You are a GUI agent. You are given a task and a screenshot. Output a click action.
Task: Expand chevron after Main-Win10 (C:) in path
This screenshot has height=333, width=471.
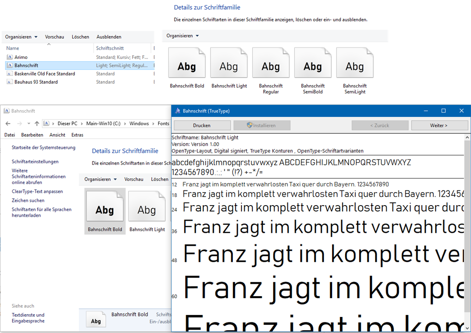point(125,123)
